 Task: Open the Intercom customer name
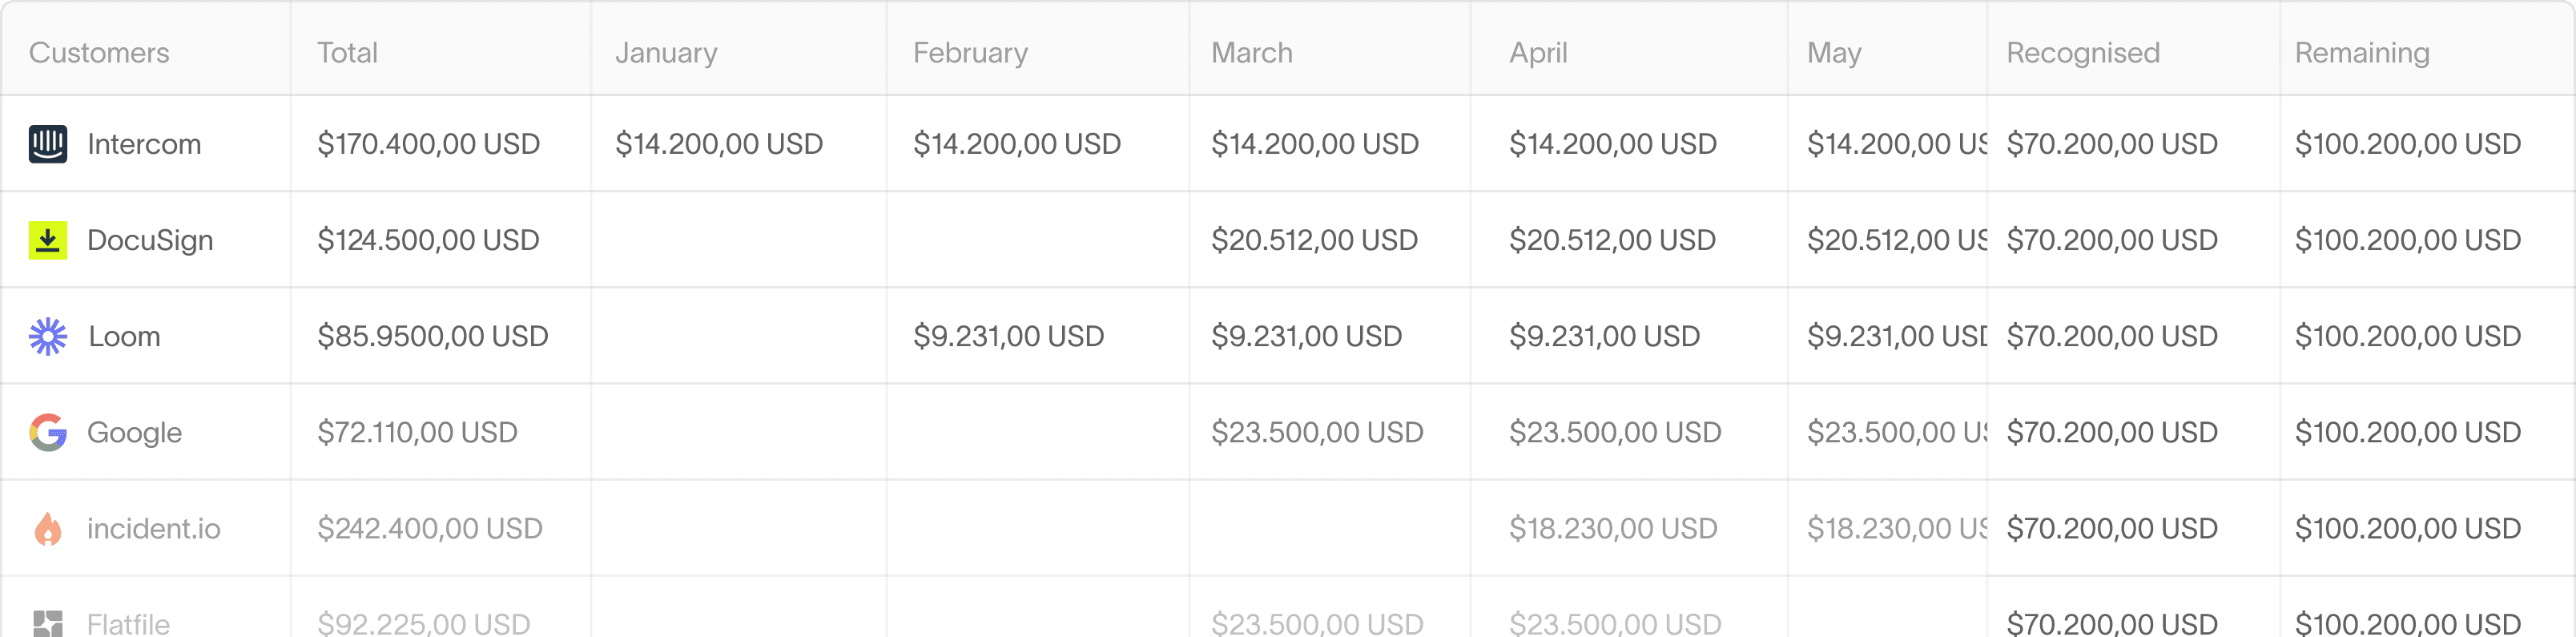click(x=144, y=144)
